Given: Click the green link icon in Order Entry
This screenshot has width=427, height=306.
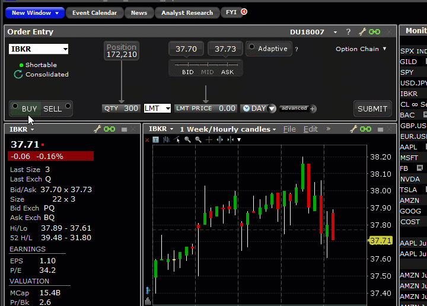Looking at the screenshot, I should (x=374, y=32).
